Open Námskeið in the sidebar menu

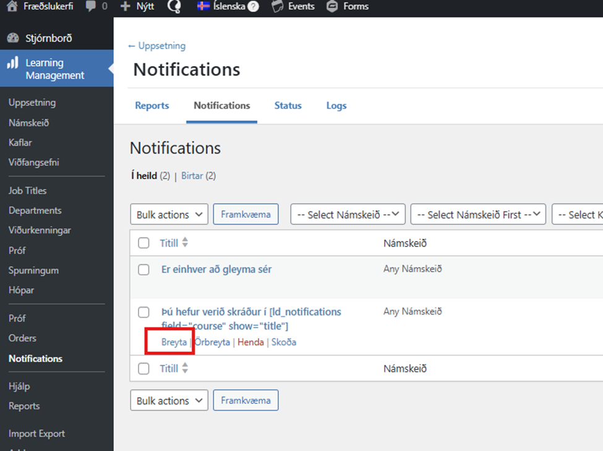click(x=28, y=123)
